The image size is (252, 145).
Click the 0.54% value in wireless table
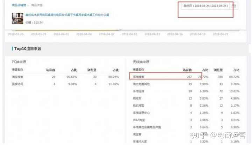[x=235, y=120]
